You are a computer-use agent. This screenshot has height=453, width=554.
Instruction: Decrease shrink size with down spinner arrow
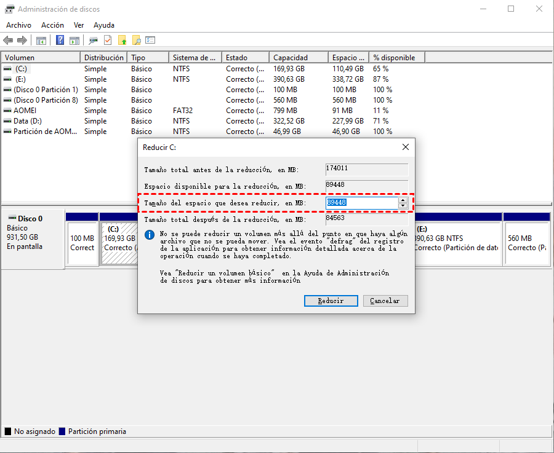pyautogui.click(x=403, y=206)
